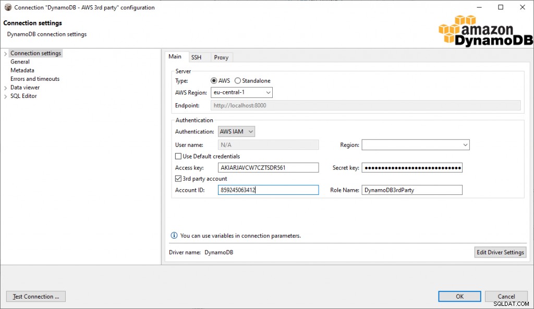The width and height of the screenshot is (534, 309).
Task: Click the info icon beside variables hint
Action: (x=174, y=236)
